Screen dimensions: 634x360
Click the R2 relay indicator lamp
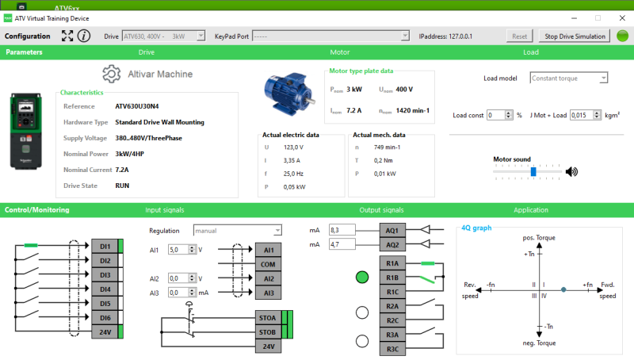pyautogui.click(x=363, y=312)
